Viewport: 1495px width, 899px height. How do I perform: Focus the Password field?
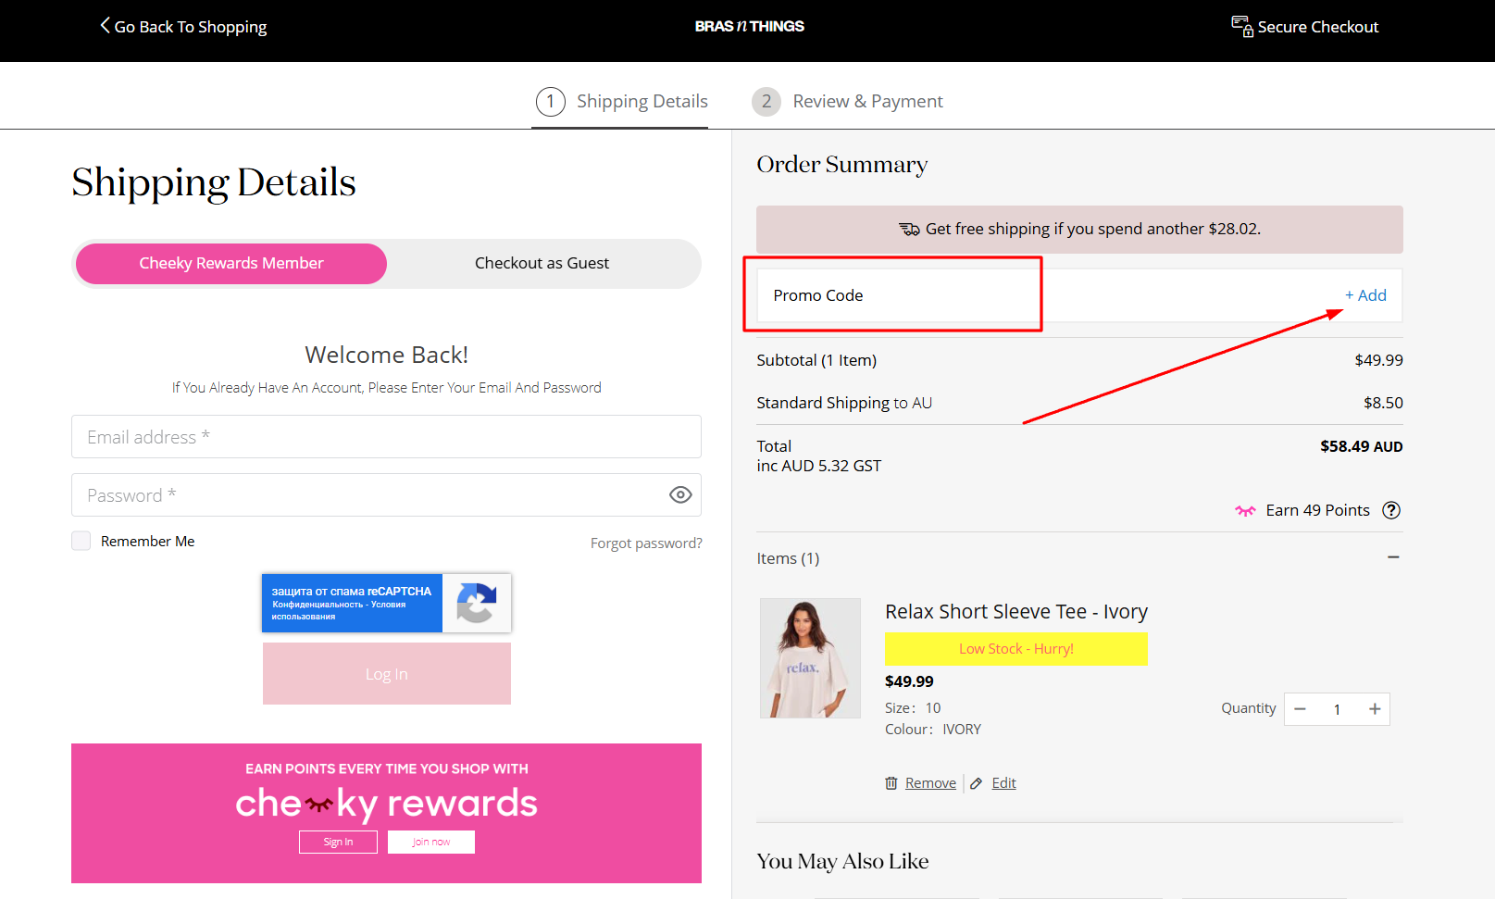(386, 494)
